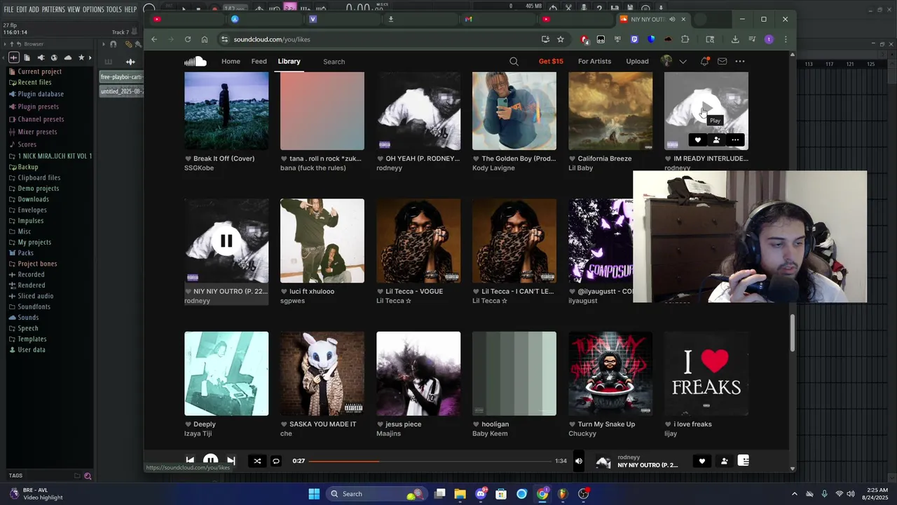Skip to previous track in player bar
This screenshot has width=897, height=505.
[x=190, y=461]
